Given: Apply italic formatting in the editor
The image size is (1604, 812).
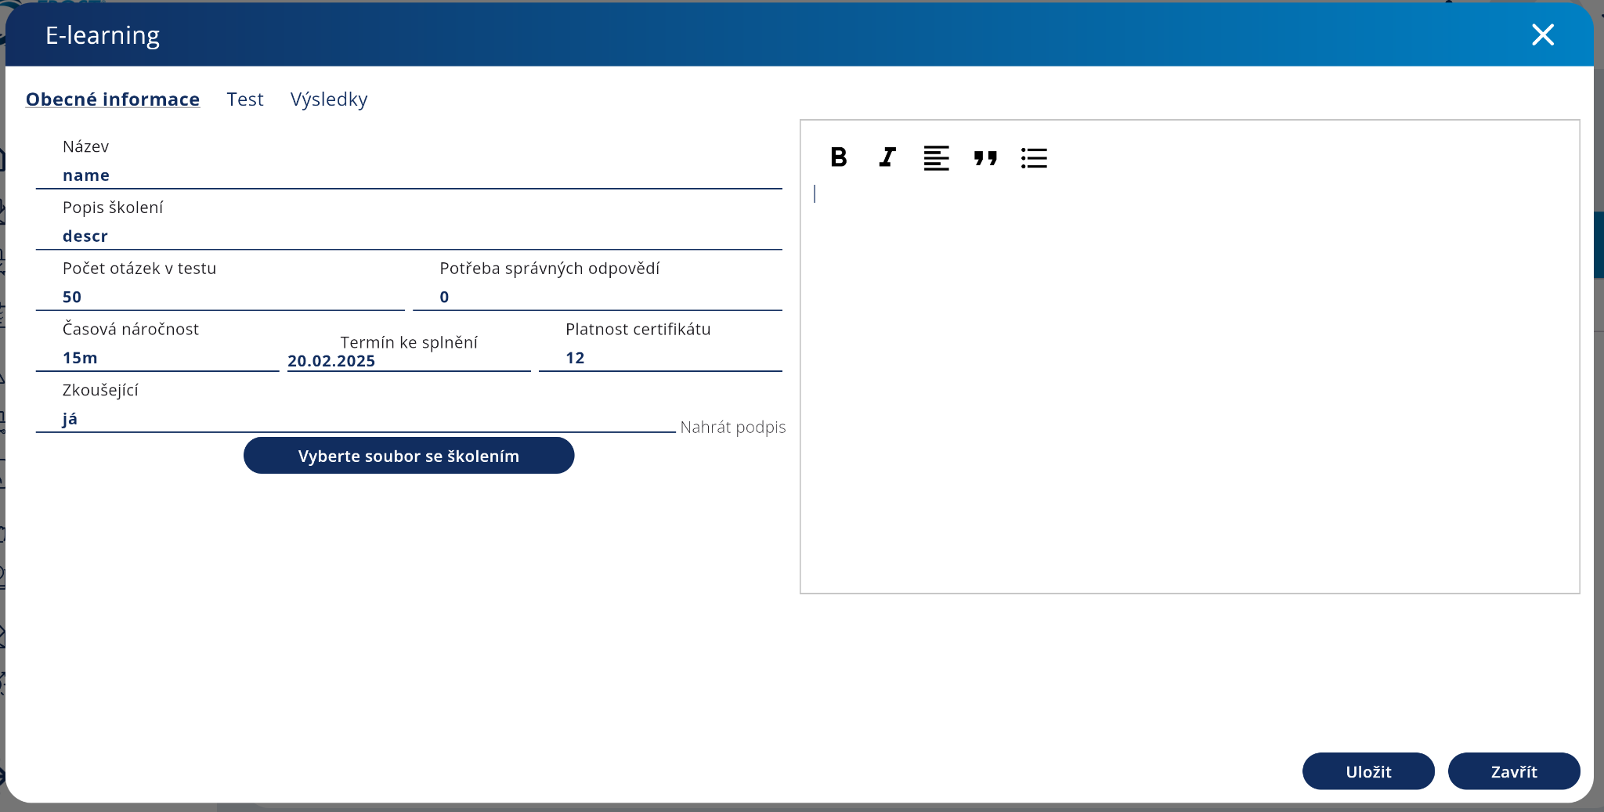Looking at the screenshot, I should coord(887,157).
